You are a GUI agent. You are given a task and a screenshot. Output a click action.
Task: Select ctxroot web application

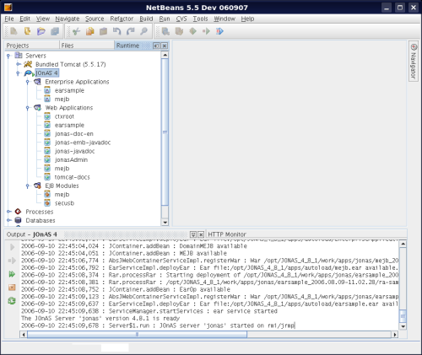(x=64, y=116)
